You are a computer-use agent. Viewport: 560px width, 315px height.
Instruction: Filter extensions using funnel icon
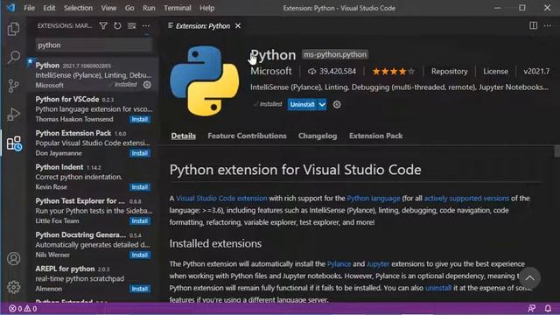[x=103, y=25]
